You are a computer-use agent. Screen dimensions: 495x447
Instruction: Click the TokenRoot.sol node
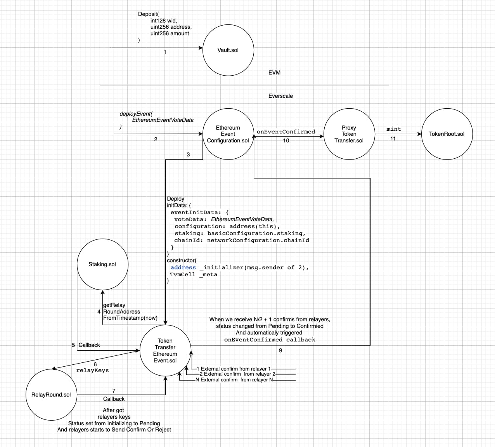point(447,134)
